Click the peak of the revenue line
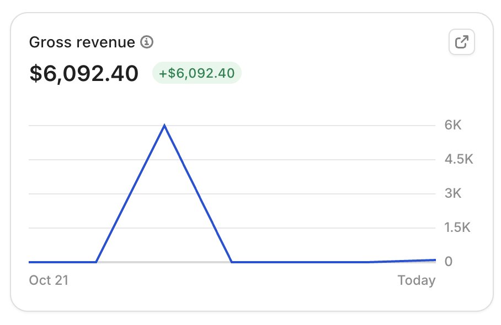This screenshot has width=501, height=325. tap(164, 126)
